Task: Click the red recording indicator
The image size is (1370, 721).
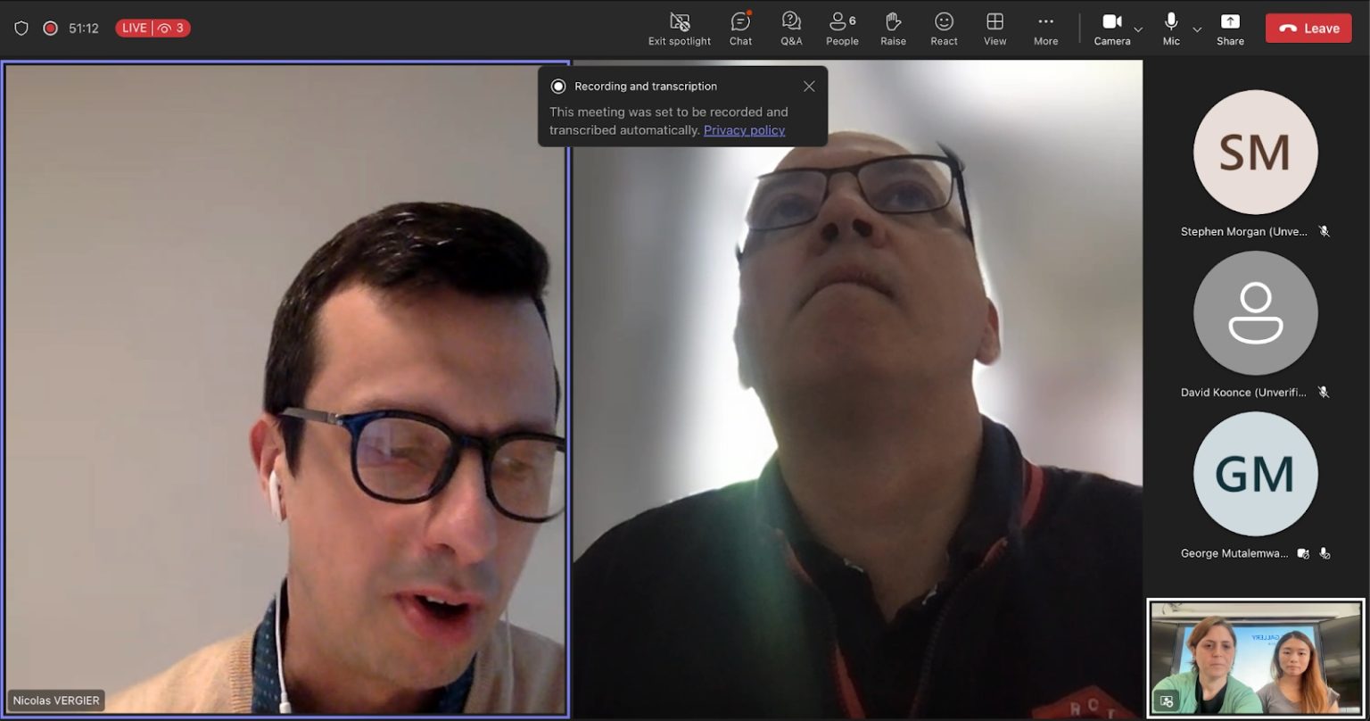Action: click(51, 28)
